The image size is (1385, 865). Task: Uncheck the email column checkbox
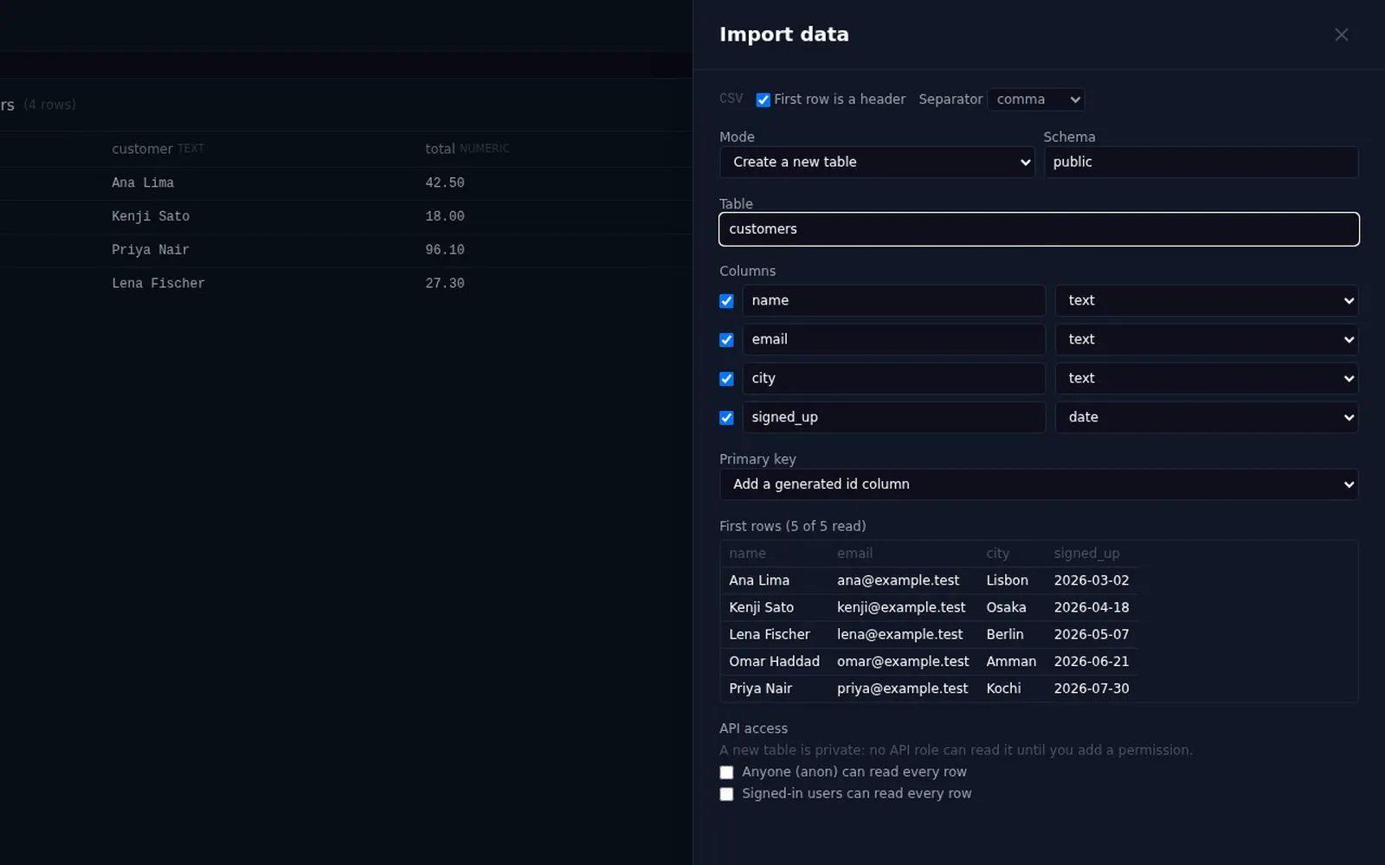726,340
